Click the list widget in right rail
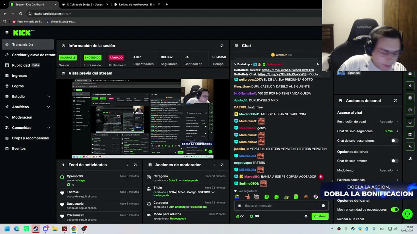The height and width of the screenshot is (234, 417). pos(410,98)
